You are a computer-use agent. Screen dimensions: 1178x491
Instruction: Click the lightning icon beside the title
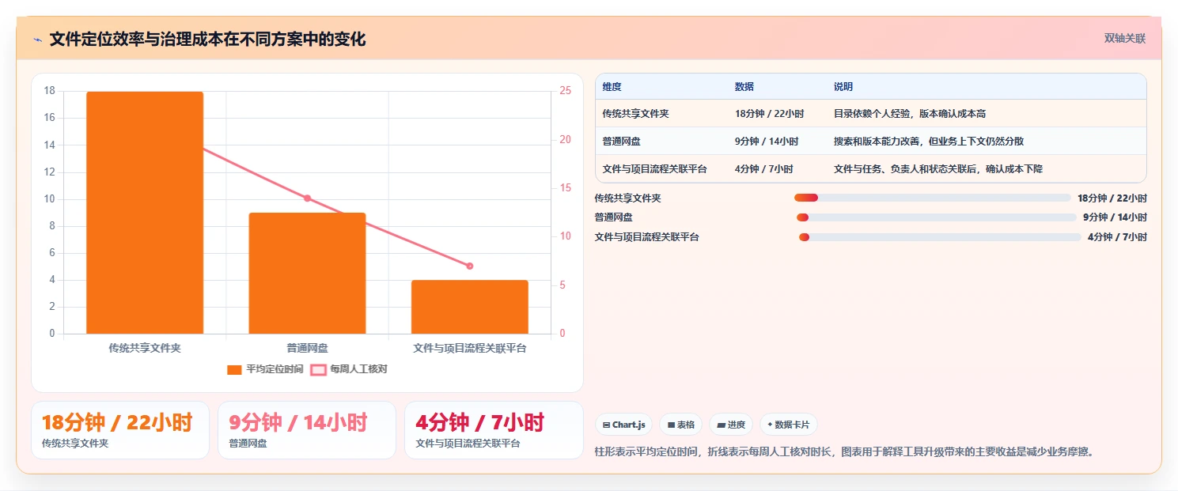(x=37, y=40)
